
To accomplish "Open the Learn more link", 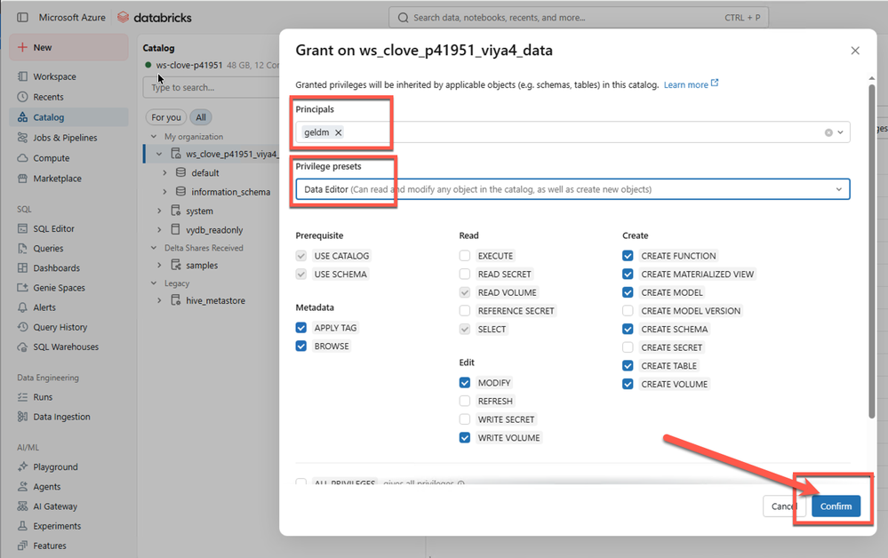I will (691, 84).
